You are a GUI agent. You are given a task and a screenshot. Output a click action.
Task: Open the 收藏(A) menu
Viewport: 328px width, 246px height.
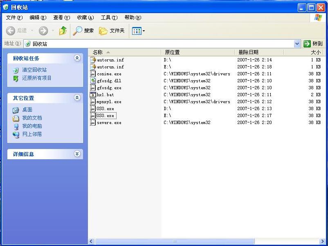[85, 18]
